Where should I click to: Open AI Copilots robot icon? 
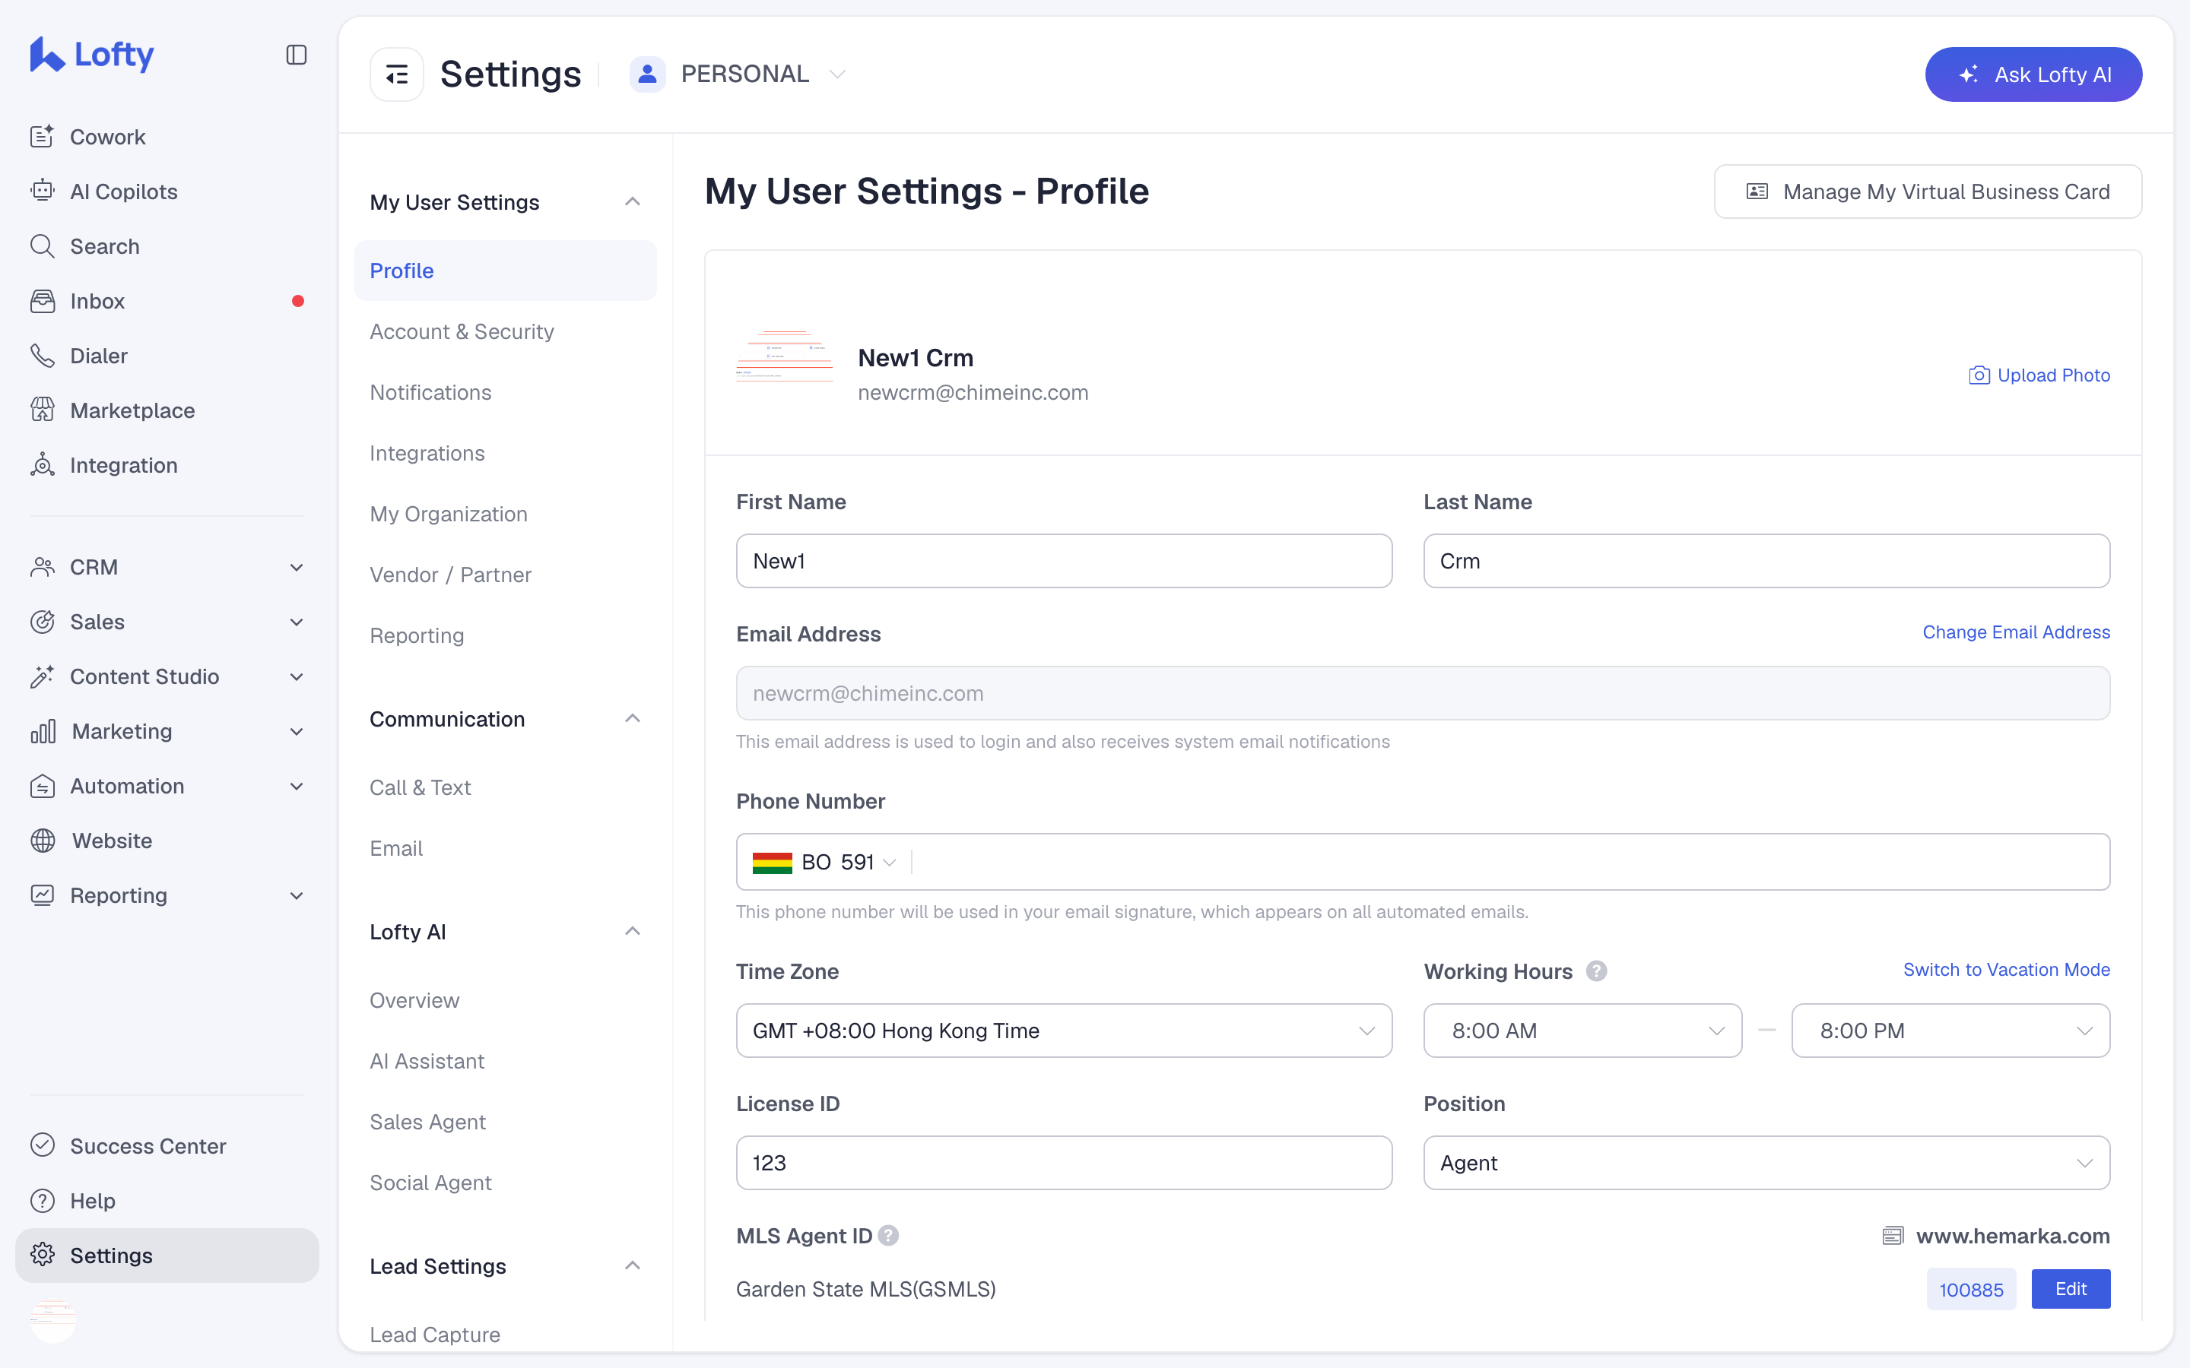tap(43, 191)
